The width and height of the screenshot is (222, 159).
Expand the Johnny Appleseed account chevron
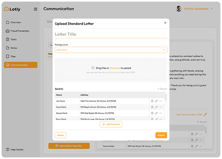pyautogui.click(x=212, y=9)
